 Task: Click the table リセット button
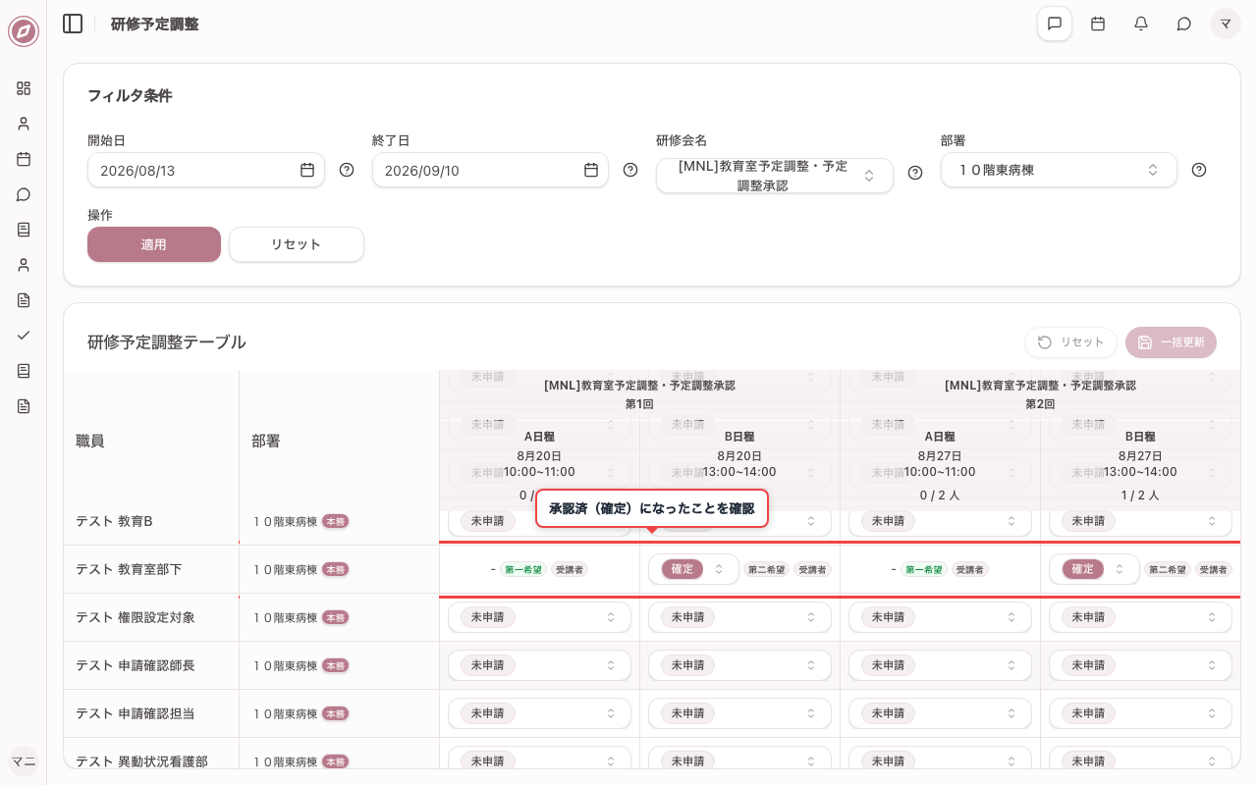[1070, 342]
